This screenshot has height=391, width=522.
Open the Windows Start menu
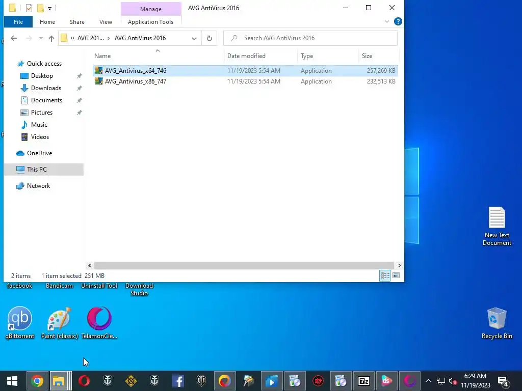point(12,381)
